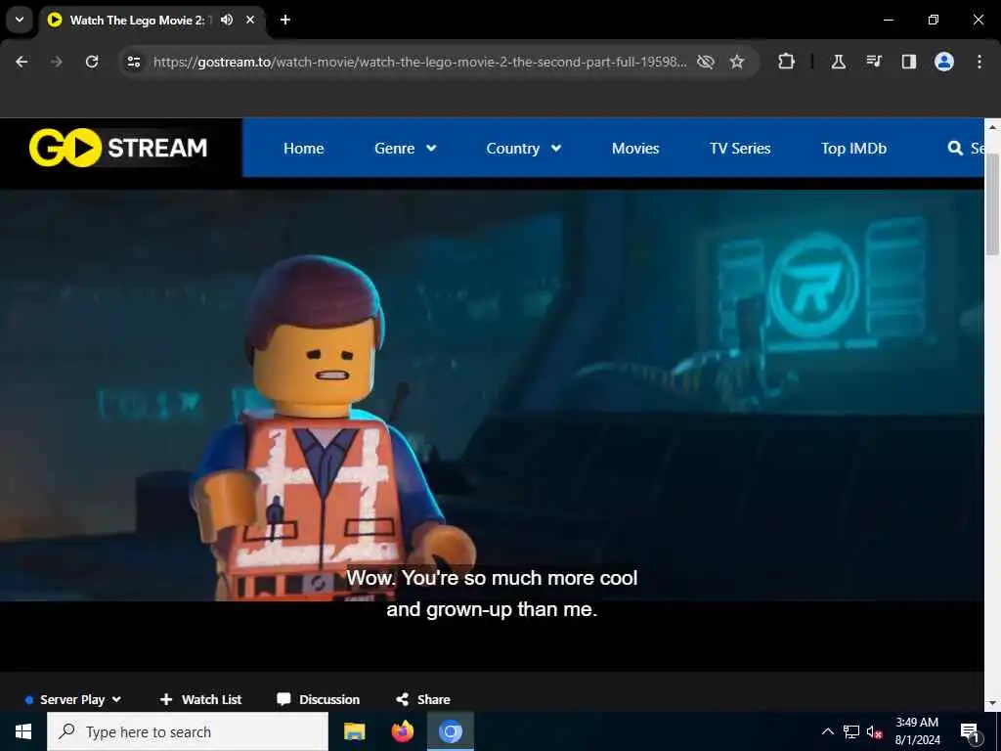Expand the Genre dropdown menu
Image resolution: width=1001 pixels, height=751 pixels.
[x=406, y=149]
